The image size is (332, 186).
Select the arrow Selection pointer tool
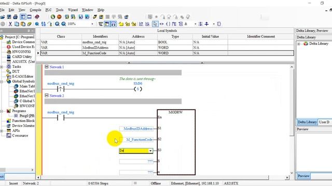[x=155, y=24]
